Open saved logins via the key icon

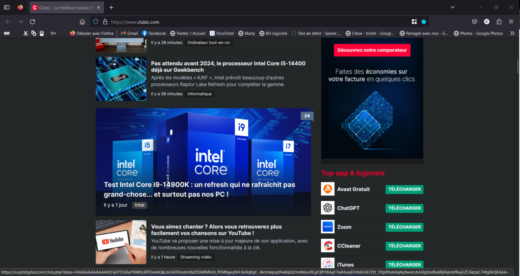pyautogui.click(x=53, y=33)
